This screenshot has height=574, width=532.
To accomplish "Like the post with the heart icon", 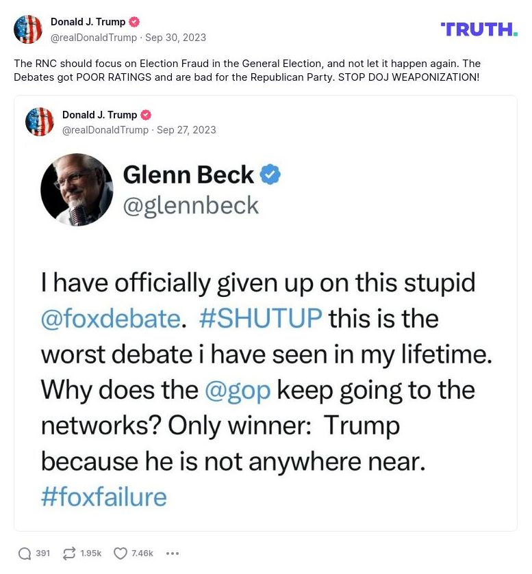I will (x=121, y=553).
